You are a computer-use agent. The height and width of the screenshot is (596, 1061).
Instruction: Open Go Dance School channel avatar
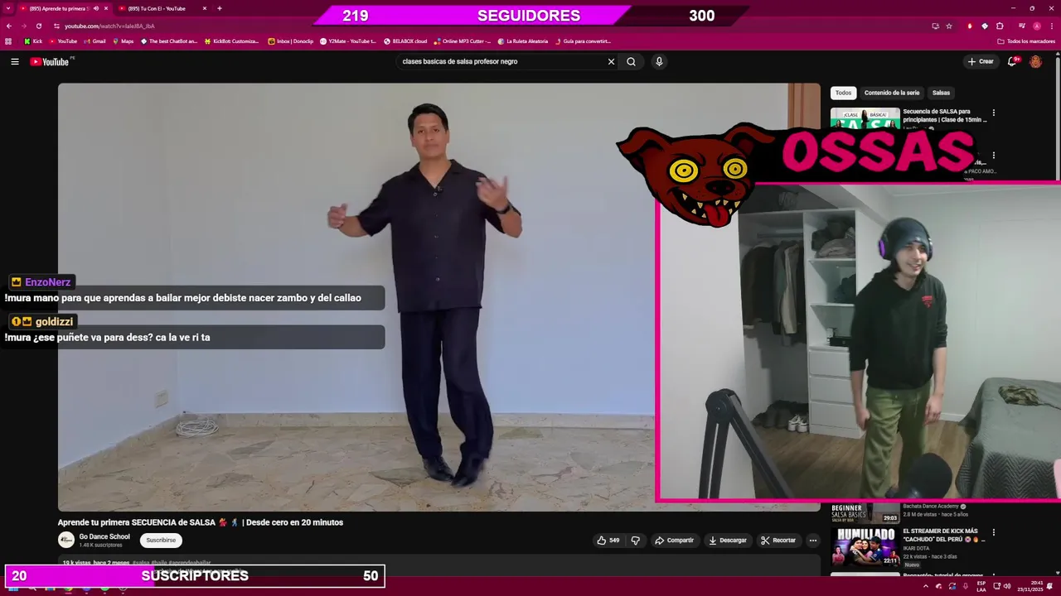[66, 540]
